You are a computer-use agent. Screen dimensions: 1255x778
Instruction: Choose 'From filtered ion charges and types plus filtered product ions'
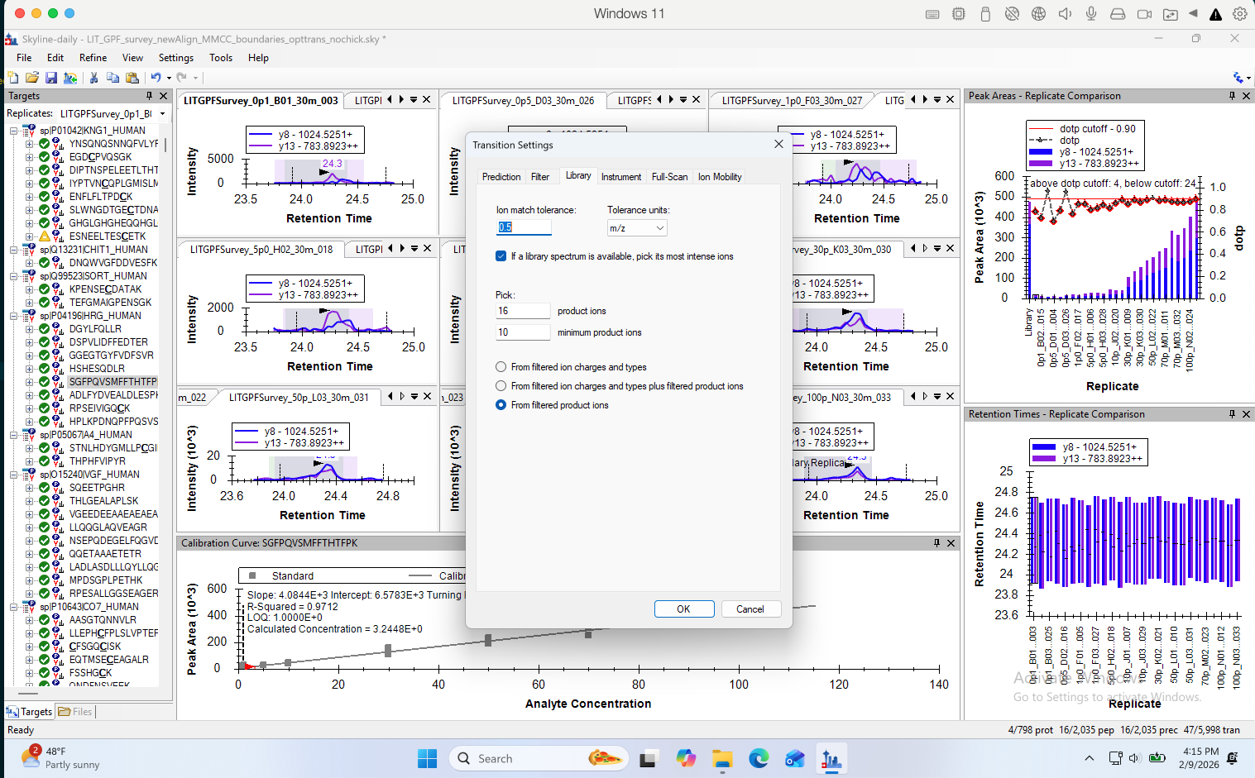point(501,386)
